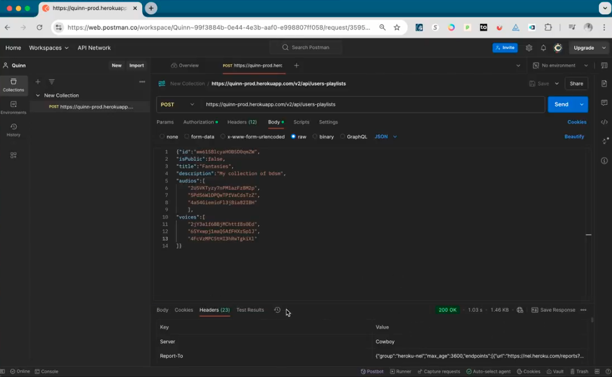Open collections more options ellipsis
This screenshot has height=377, width=612.
pos(142,82)
